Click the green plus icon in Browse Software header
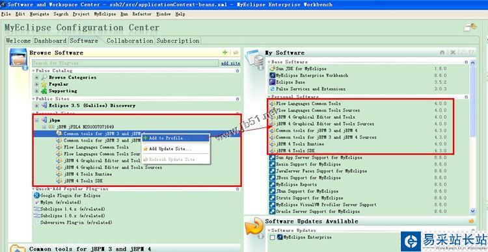 pyautogui.click(x=225, y=53)
